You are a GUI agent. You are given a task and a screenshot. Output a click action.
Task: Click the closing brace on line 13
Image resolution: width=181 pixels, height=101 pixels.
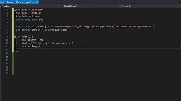[17, 50]
